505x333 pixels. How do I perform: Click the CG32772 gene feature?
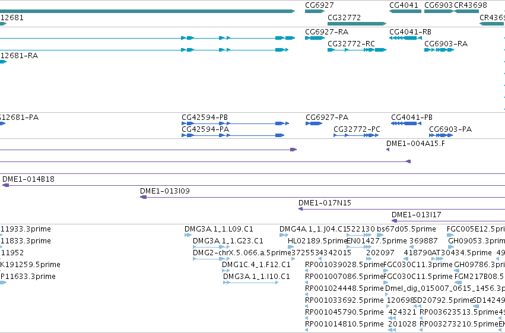[x=357, y=24]
